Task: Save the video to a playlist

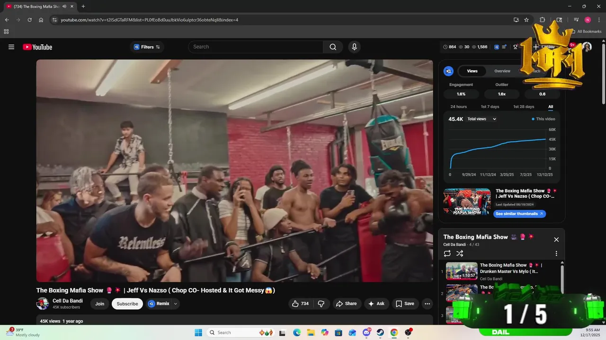Action: (x=405, y=304)
